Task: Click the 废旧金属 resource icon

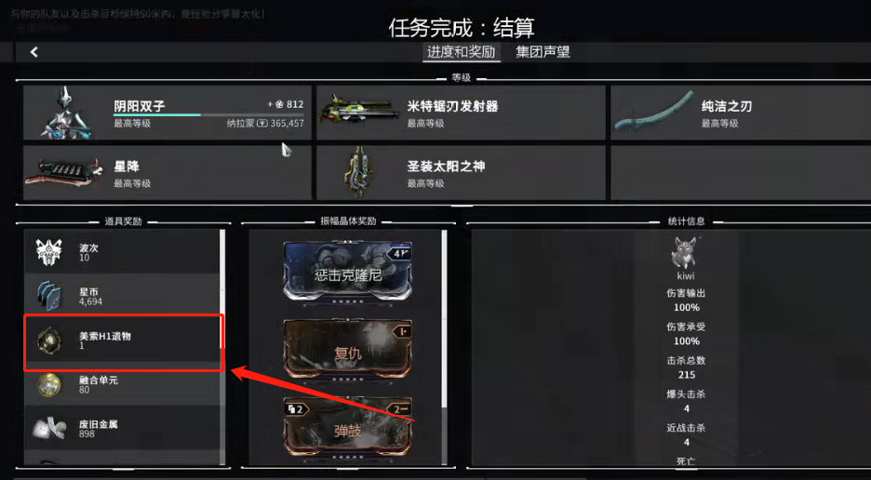Action: coord(49,428)
